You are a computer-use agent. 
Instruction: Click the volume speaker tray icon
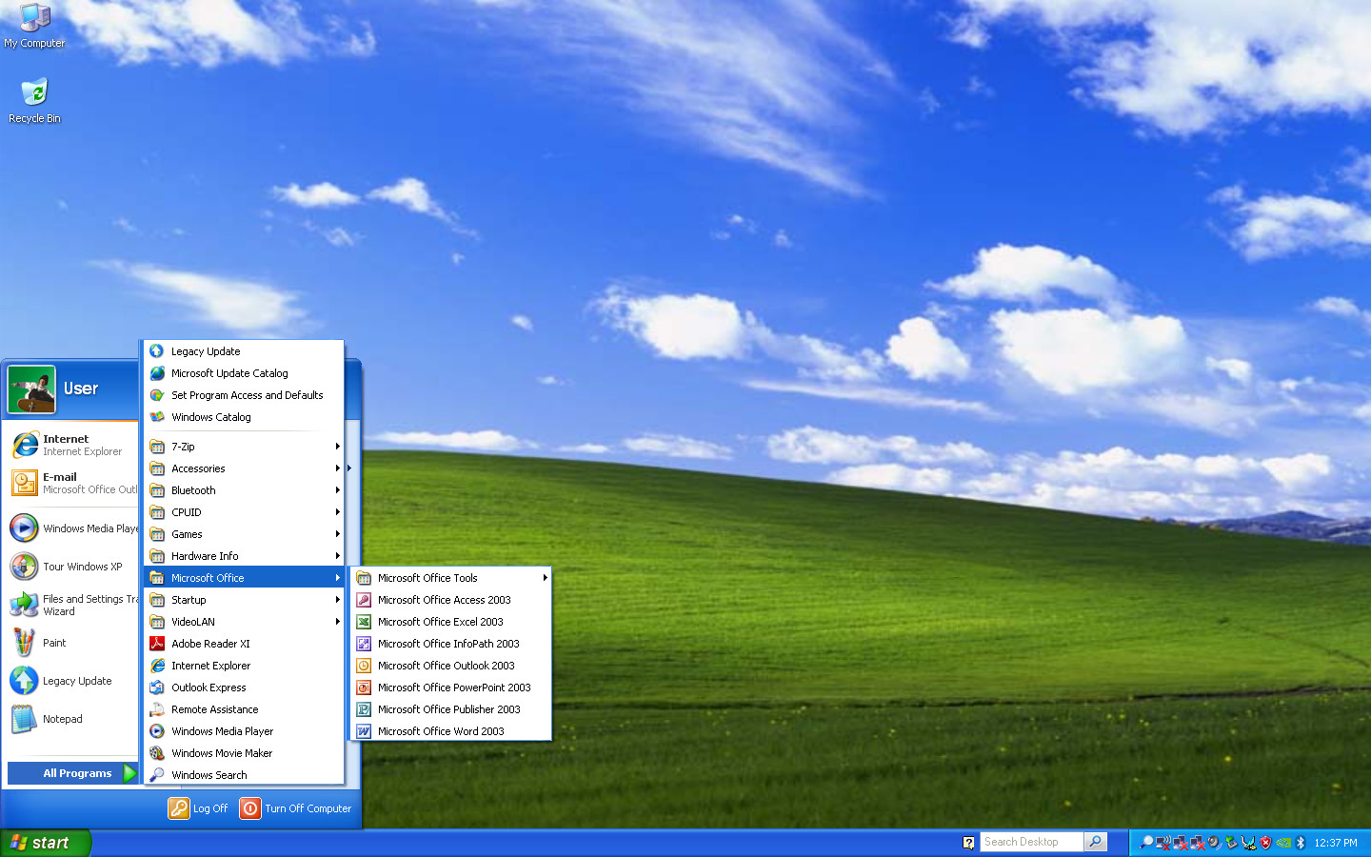(1214, 843)
